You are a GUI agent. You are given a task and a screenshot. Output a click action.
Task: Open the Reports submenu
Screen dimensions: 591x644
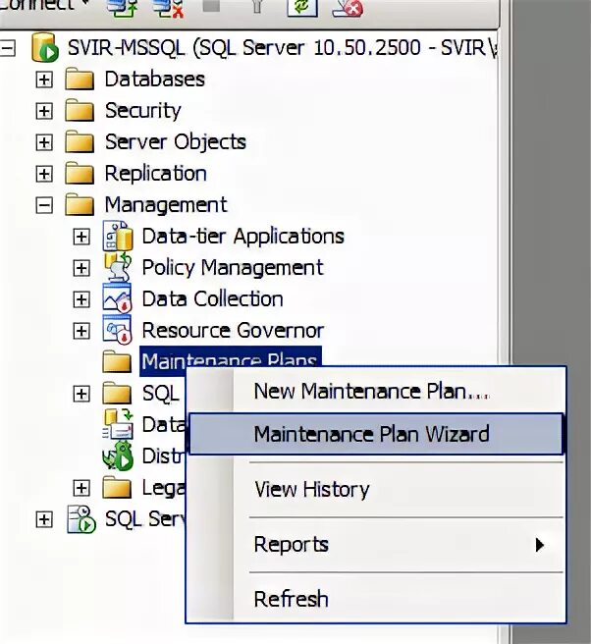point(376,545)
